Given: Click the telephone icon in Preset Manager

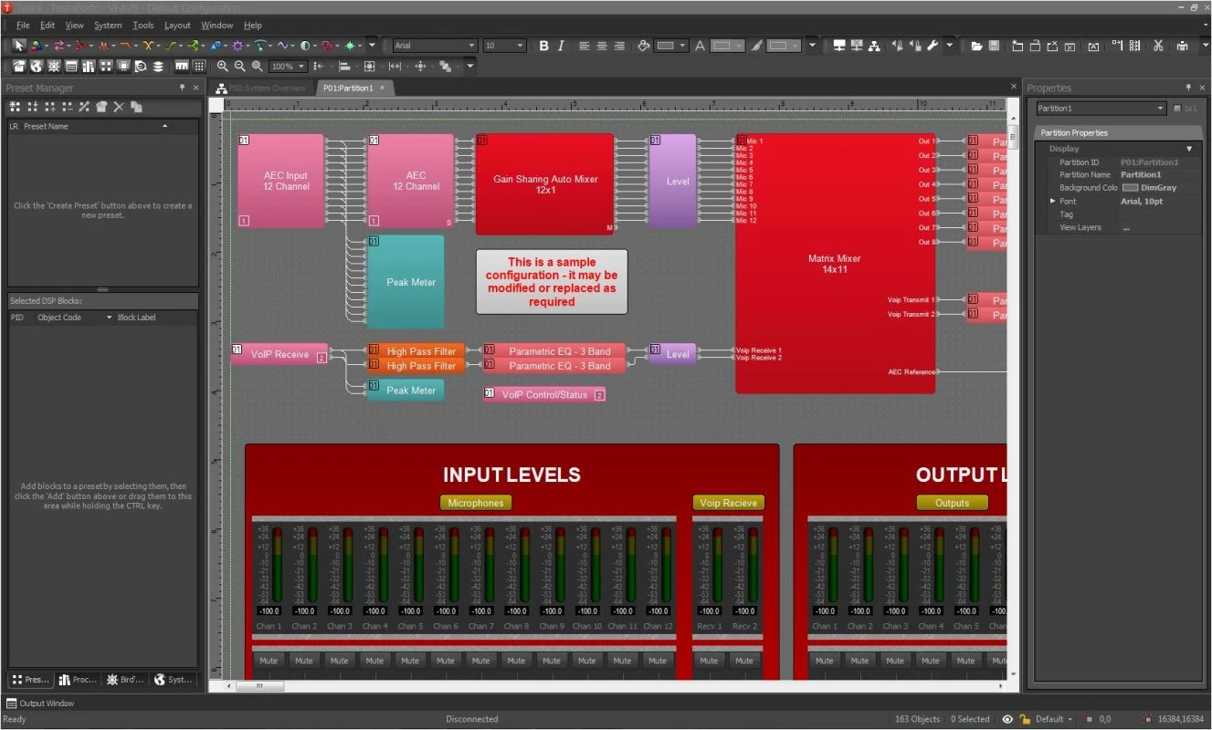Looking at the screenshot, I should [101, 107].
